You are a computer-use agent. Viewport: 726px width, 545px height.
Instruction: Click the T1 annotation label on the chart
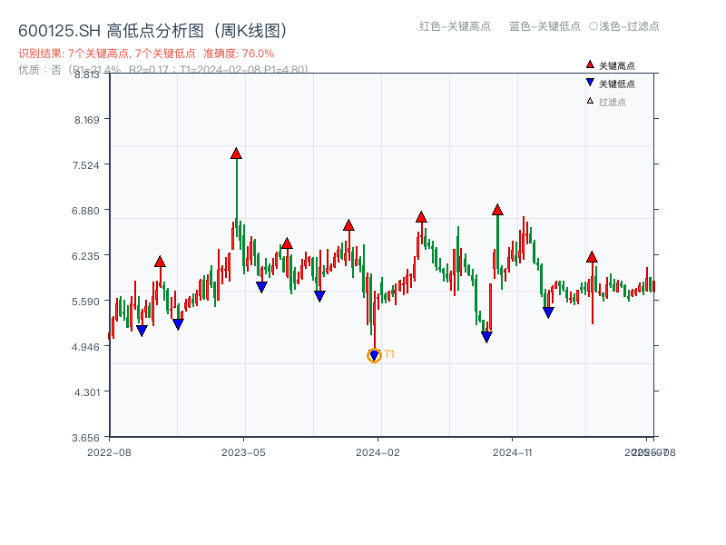pos(388,353)
